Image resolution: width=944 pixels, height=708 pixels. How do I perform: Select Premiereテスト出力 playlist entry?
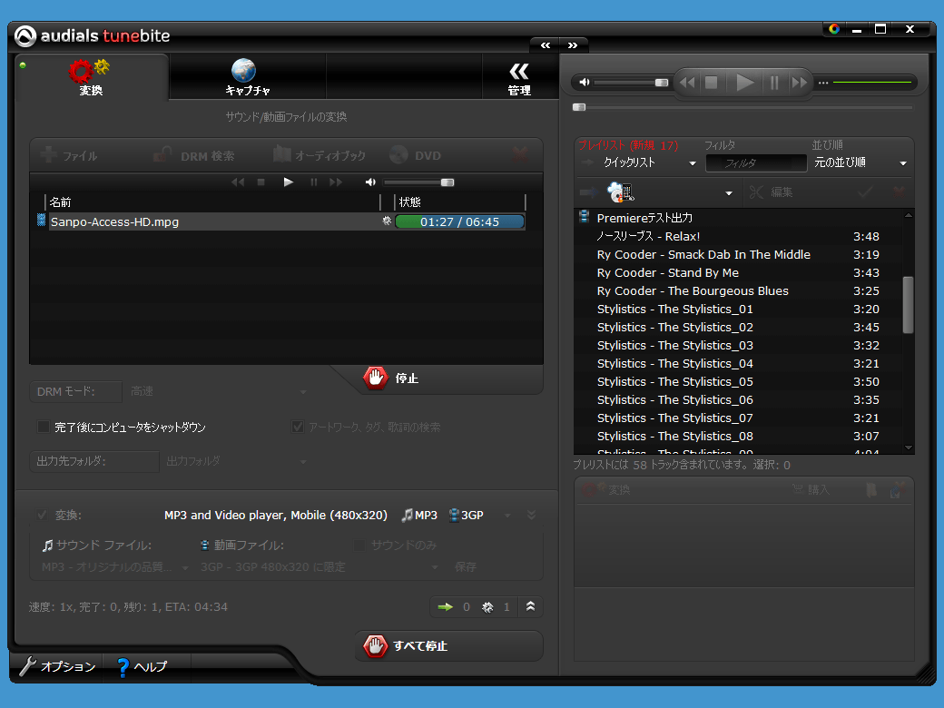click(x=739, y=218)
